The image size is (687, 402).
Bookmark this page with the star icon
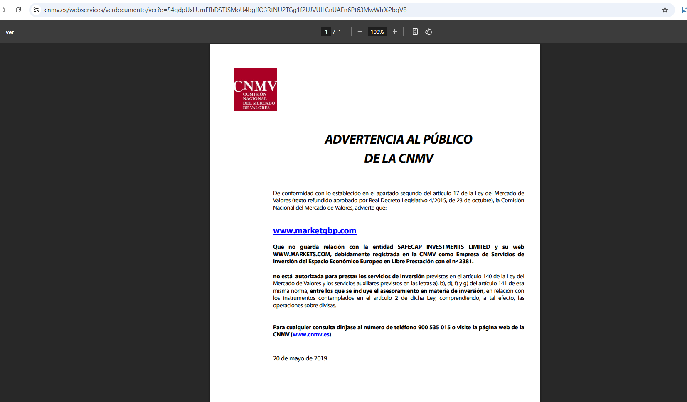665,10
